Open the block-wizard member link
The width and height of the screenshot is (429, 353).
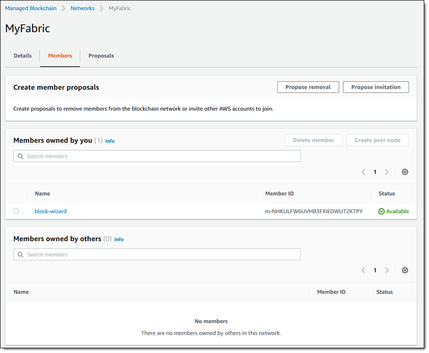[51, 211]
